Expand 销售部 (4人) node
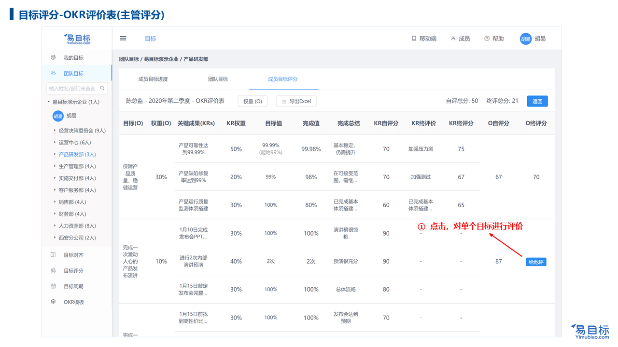Image resolution: width=618 pixels, height=347 pixels. pyautogui.click(x=55, y=202)
